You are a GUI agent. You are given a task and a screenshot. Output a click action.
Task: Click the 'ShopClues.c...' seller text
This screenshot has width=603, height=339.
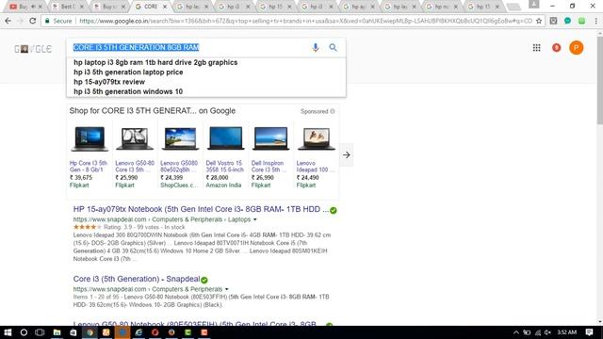tap(179, 186)
